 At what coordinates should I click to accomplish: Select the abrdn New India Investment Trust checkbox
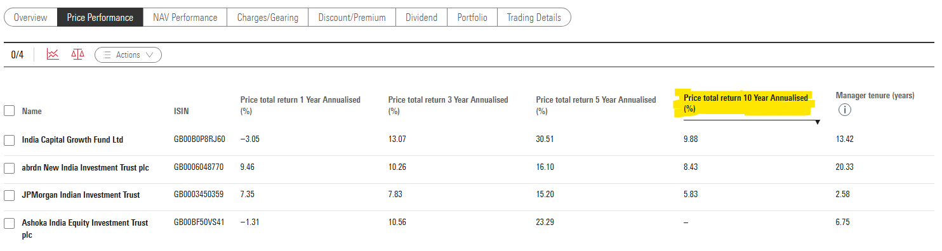(9, 168)
